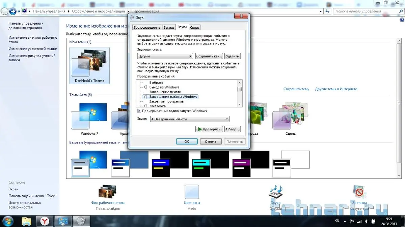Open the Звуковая схема dropdown showing Цугуми

tap(165, 56)
